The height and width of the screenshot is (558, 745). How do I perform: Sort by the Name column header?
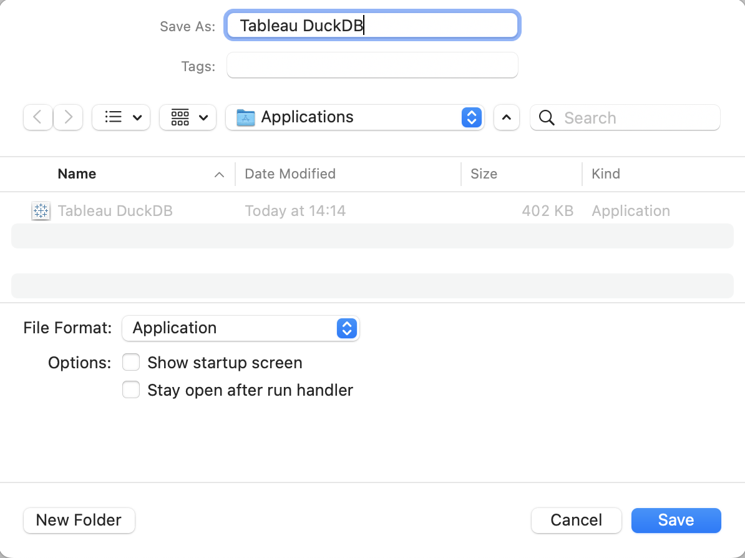(77, 174)
